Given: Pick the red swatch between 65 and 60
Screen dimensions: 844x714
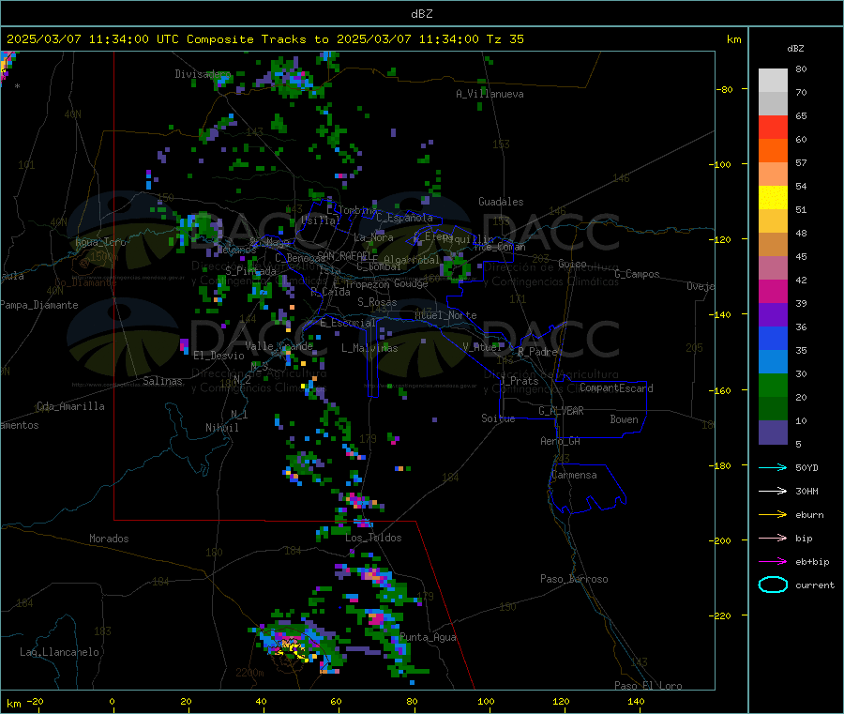Looking at the screenshot, I should [x=773, y=127].
